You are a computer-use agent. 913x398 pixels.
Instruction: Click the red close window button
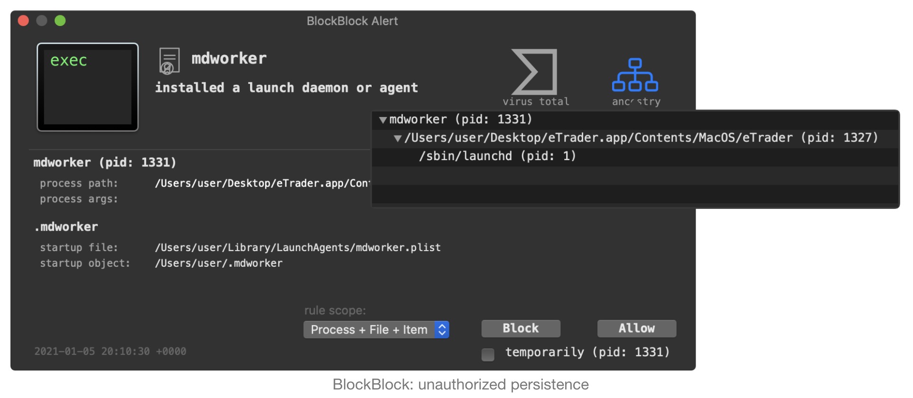click(x=23, y=21)
